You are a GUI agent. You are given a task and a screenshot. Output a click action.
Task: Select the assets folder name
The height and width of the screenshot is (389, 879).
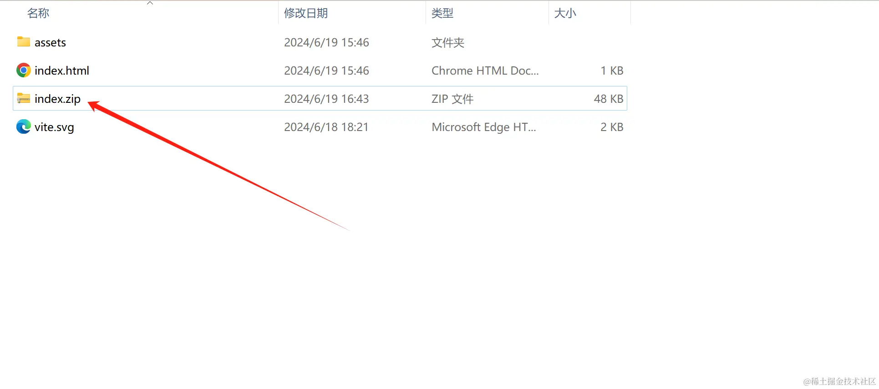tap(50, 43)
